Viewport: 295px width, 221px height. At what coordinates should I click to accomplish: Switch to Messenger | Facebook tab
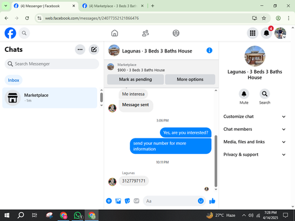45,6
